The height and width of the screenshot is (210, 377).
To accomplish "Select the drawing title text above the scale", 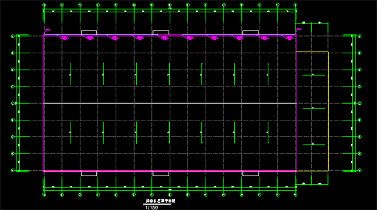I will tap(160, 201).
